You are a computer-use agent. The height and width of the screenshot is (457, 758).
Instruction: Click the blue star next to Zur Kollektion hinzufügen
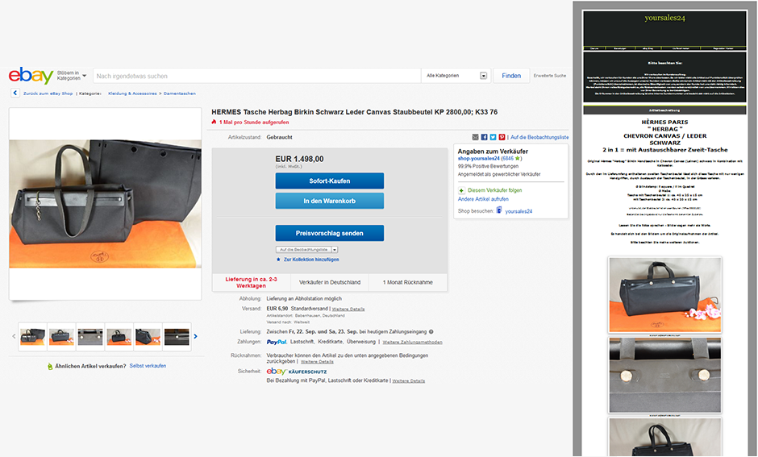pyautogui.click(x=278, y=260)
